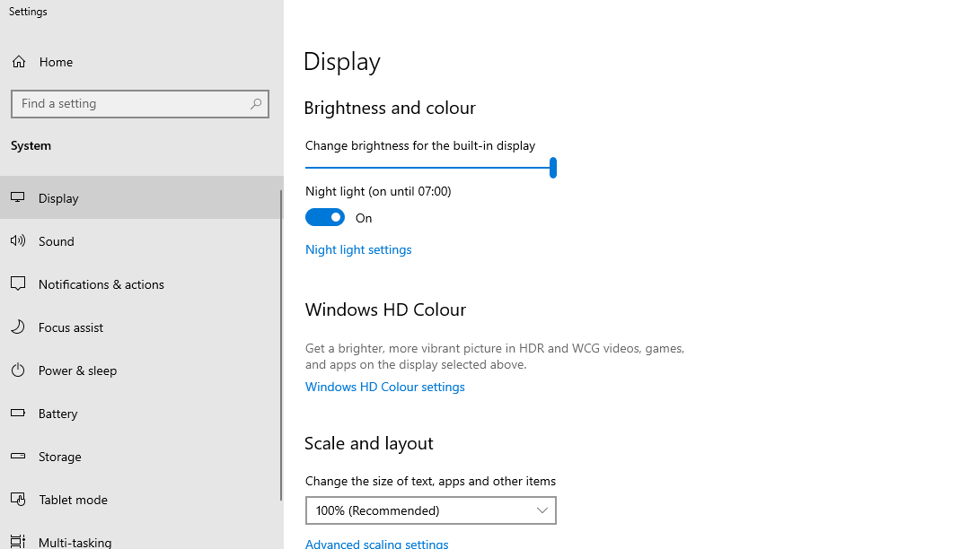Turn off the Night light toggle
The image size is (960, 549).
click(x=325, y=217)
